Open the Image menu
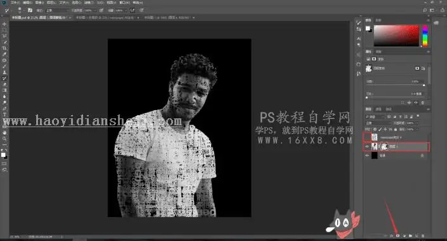 pyautogui.click(x=39, y=3)
